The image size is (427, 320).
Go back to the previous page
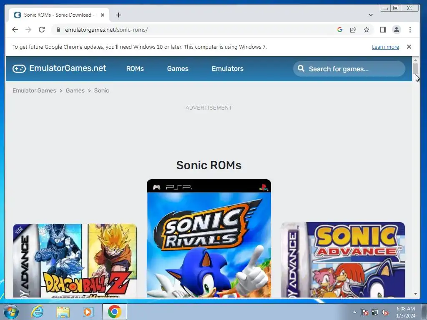15,30
